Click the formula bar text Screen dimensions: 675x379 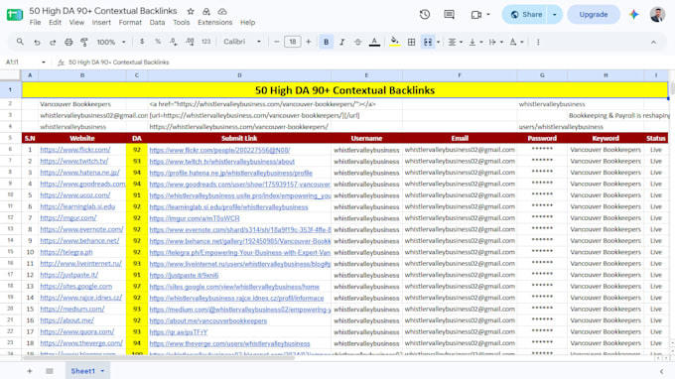pyautogui.click(x=119, y=63)
